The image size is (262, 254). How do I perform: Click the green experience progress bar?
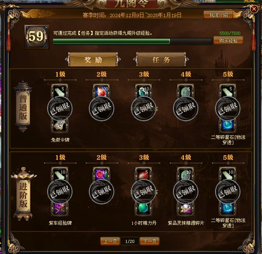132,41
